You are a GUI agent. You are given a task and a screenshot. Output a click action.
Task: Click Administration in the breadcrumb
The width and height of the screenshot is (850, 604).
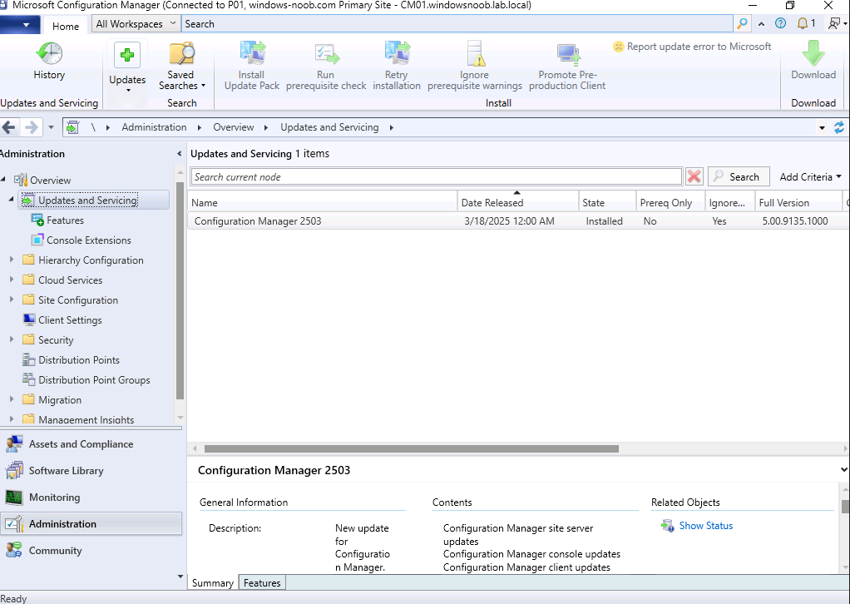click(154, 127)
